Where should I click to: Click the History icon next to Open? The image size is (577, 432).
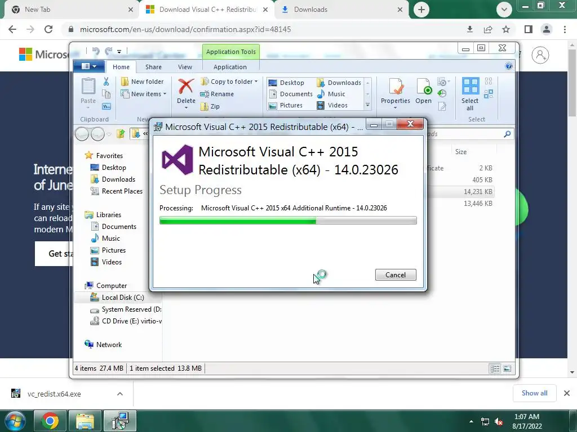442,94
